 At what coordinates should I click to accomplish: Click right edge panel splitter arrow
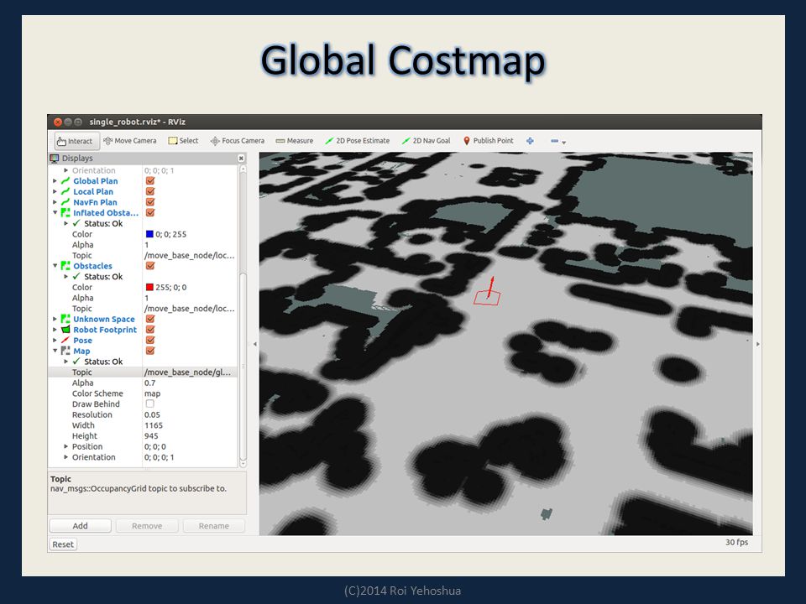pos(757,344)
